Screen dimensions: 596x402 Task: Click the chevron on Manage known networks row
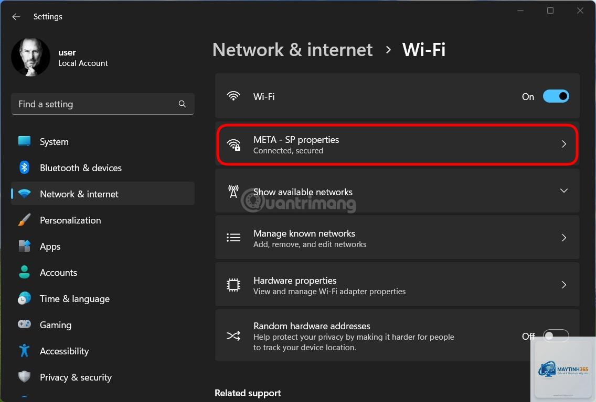[x=563, y=238]
